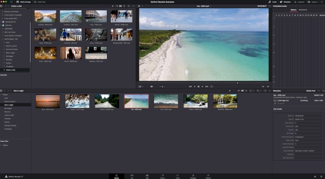Screen dimensions: 325x179
Task: Expand the Montagne folder in storage tree
Action: (x=4, y=56)
